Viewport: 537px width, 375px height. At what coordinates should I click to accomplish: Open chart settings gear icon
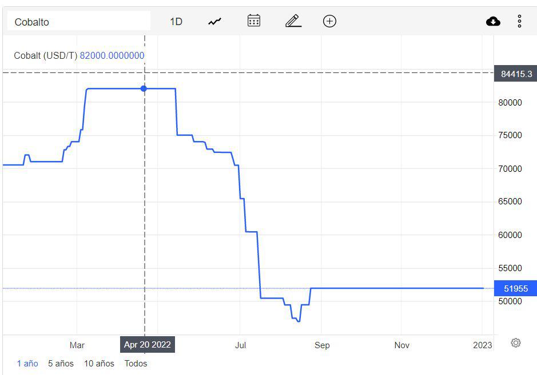click(516, 343)
